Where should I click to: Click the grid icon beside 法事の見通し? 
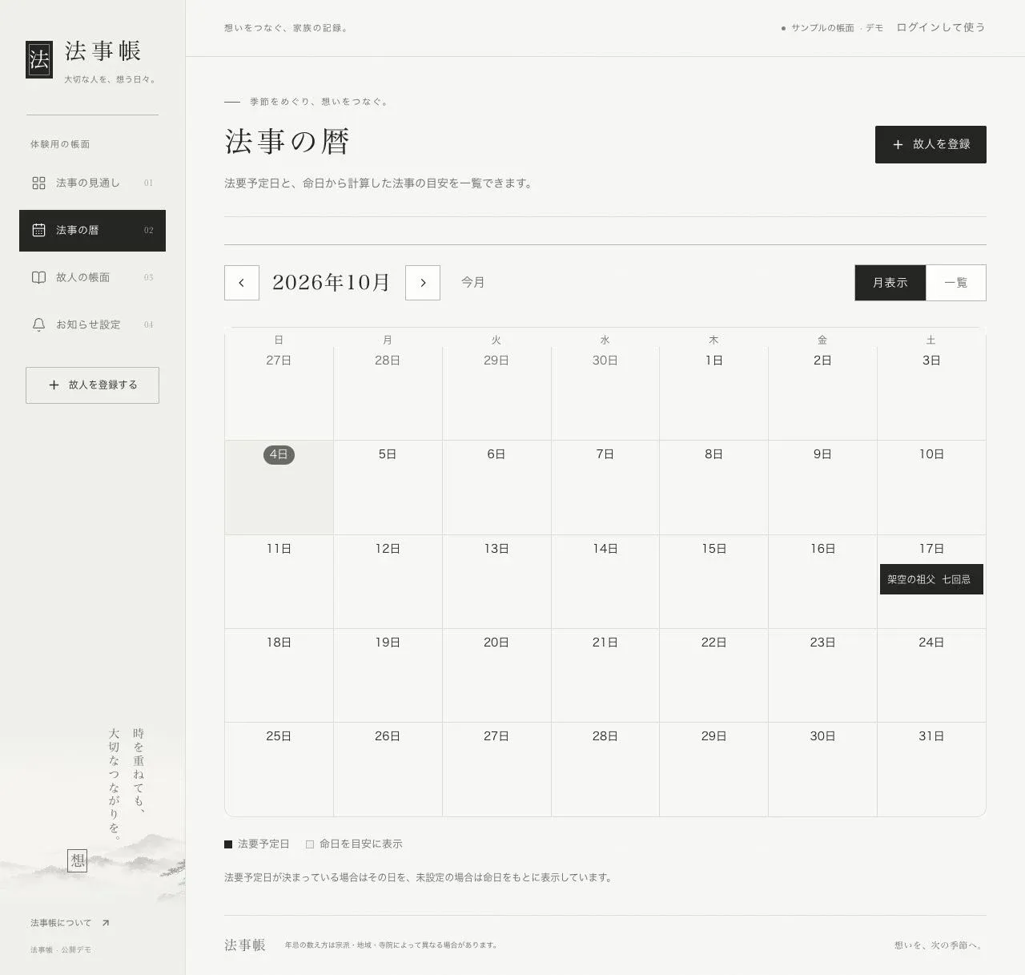(x=38, y=183)
